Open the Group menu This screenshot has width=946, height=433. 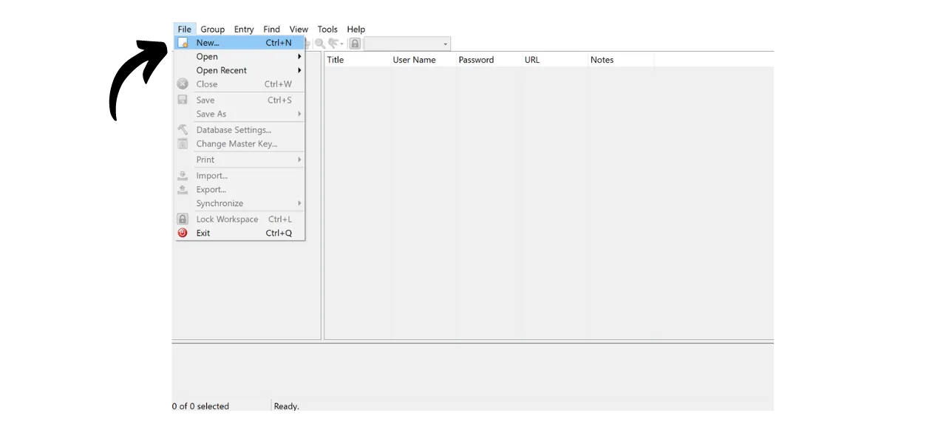point(213,29)
